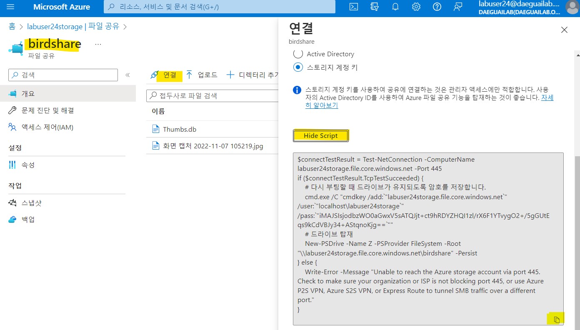Open the help question mark icon
This screenshot has width=580, height=330.
tap(437, 7)
